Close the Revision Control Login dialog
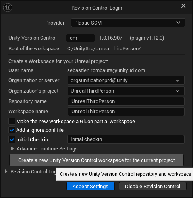Image resolution: width=193 pixels, height=198 pixels. [x=183, y=6]
